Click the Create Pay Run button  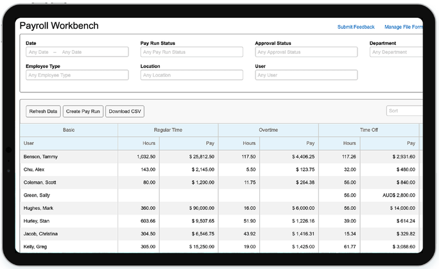click(x=83, y=112)
